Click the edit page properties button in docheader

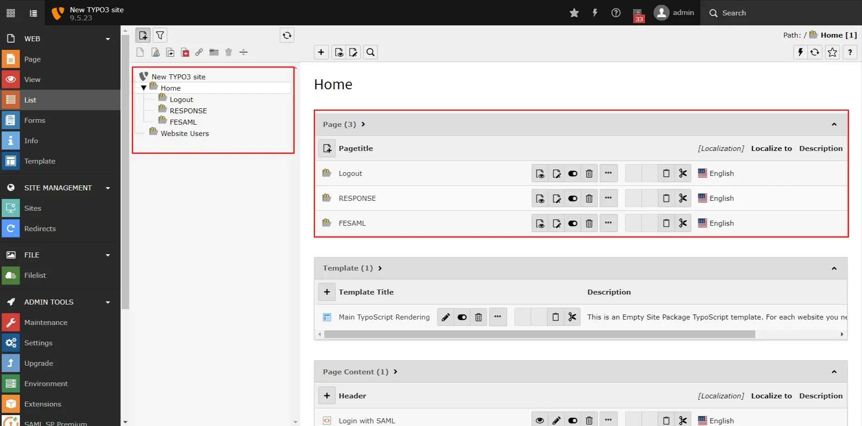(353, 52)
